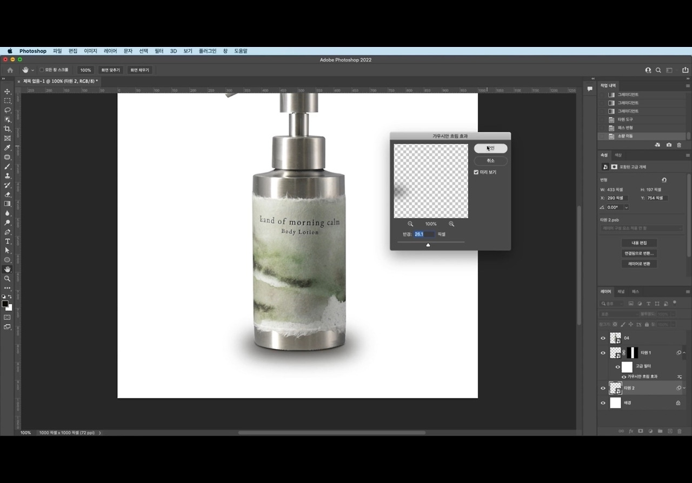The image size is (692, 483).
Task: Click the foreground color swatch
Action: [5, 304]
